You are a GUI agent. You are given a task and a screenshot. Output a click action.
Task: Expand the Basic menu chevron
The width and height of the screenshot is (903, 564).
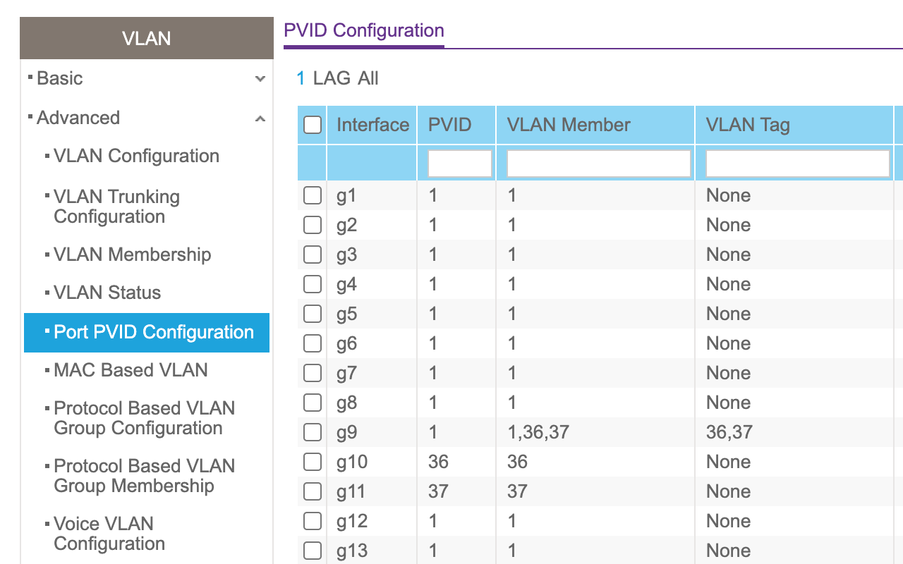pyautogui.click(x=260, y=79)
